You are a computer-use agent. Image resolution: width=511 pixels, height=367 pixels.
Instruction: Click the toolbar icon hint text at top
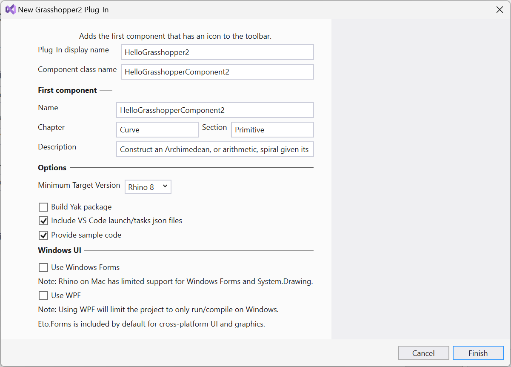point(175,36)
